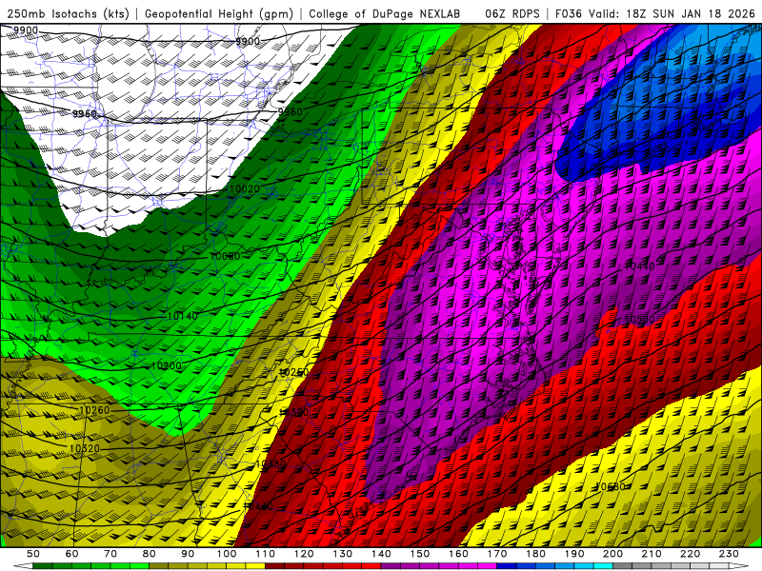Click the legend value 50
Screen dimensions: 762x571
(x=33, y=554)
